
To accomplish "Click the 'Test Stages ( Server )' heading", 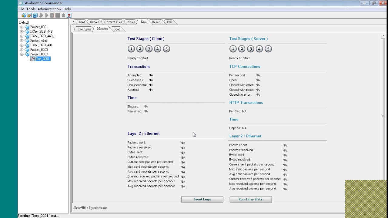I will click(248, 39).
